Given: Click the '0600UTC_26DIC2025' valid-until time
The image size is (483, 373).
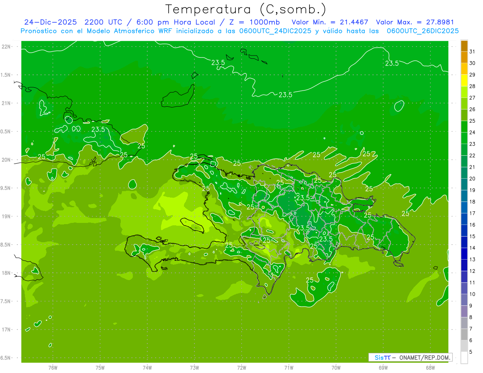Looking at the screenshot, I should click(x=423, y=31).
